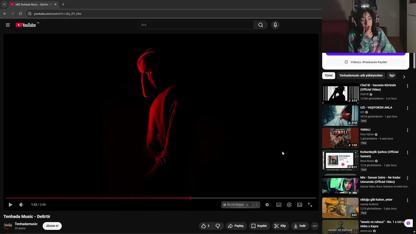Switch to theater mode

[x=300, y=205]
